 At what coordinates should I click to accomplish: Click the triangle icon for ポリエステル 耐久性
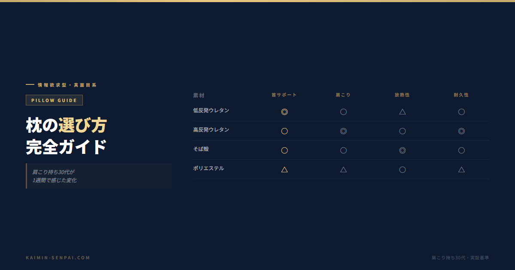461,170
